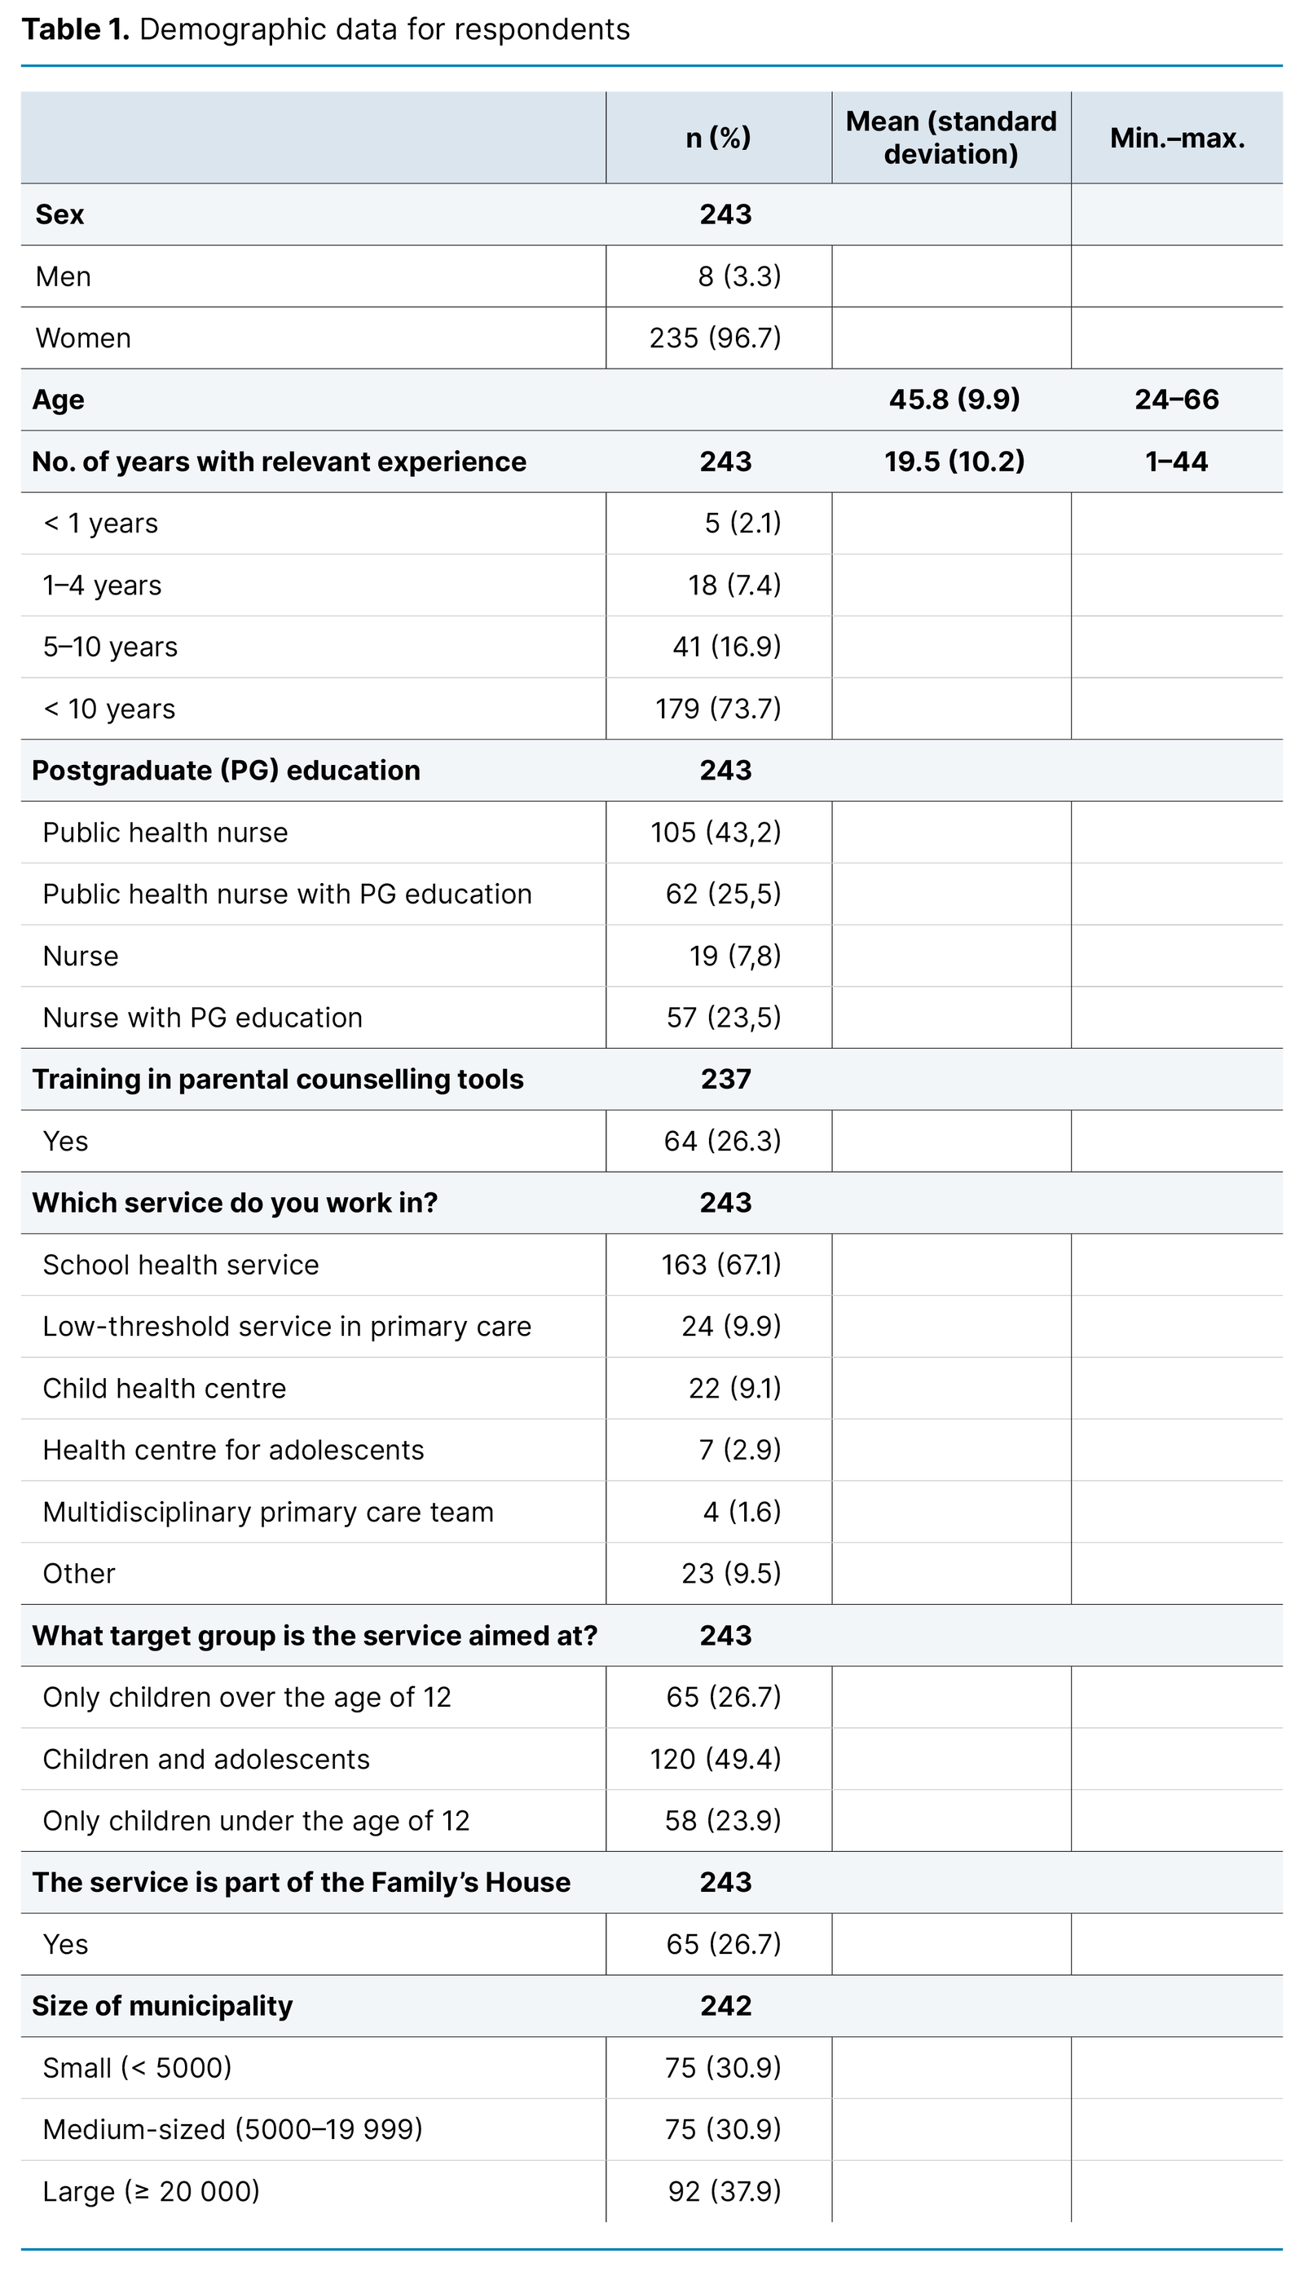Select the age range cell 24–66
Viewport: 1304px width, 2271px height.
click(x=1177, y=400)
